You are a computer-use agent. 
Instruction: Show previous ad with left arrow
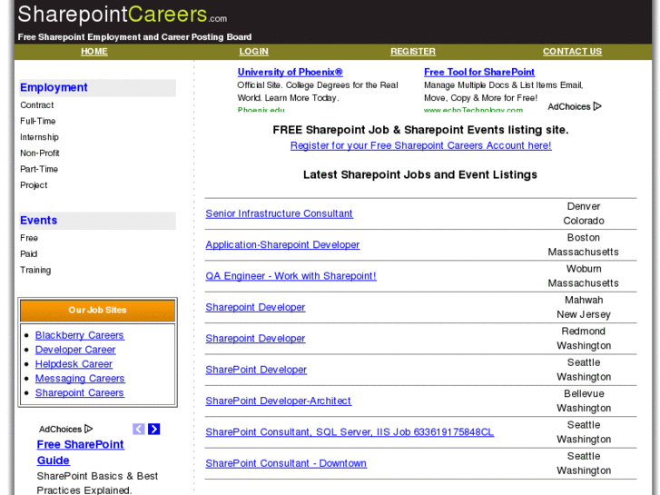point(139,429)
